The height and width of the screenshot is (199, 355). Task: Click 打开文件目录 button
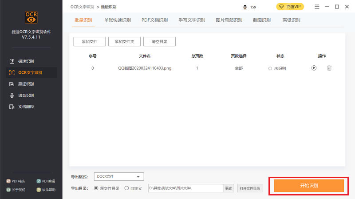[250, 188]
